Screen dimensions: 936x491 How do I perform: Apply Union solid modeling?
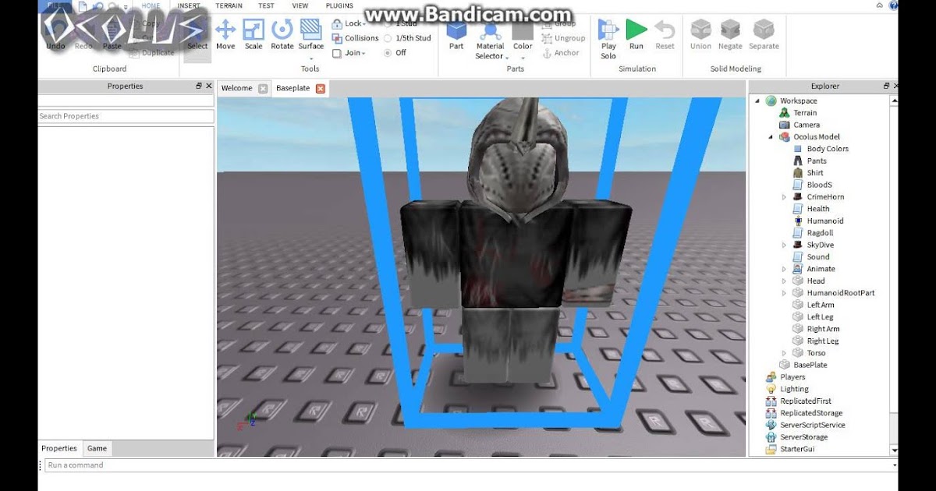coord(700,35)
